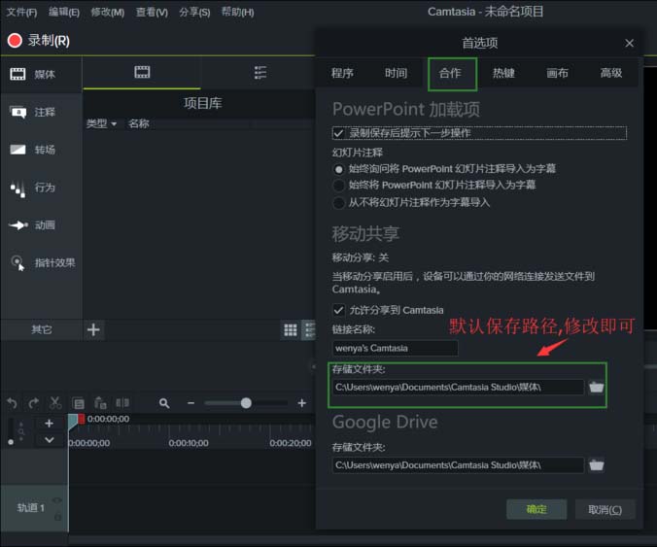
Task: Click the timeline zoom out minus
Action: click(190, 403)
